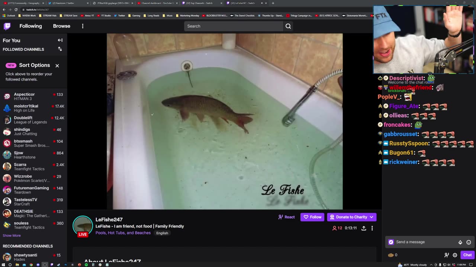Click the chat identity badge icon

pyautogui.click(x=391, y=242)
